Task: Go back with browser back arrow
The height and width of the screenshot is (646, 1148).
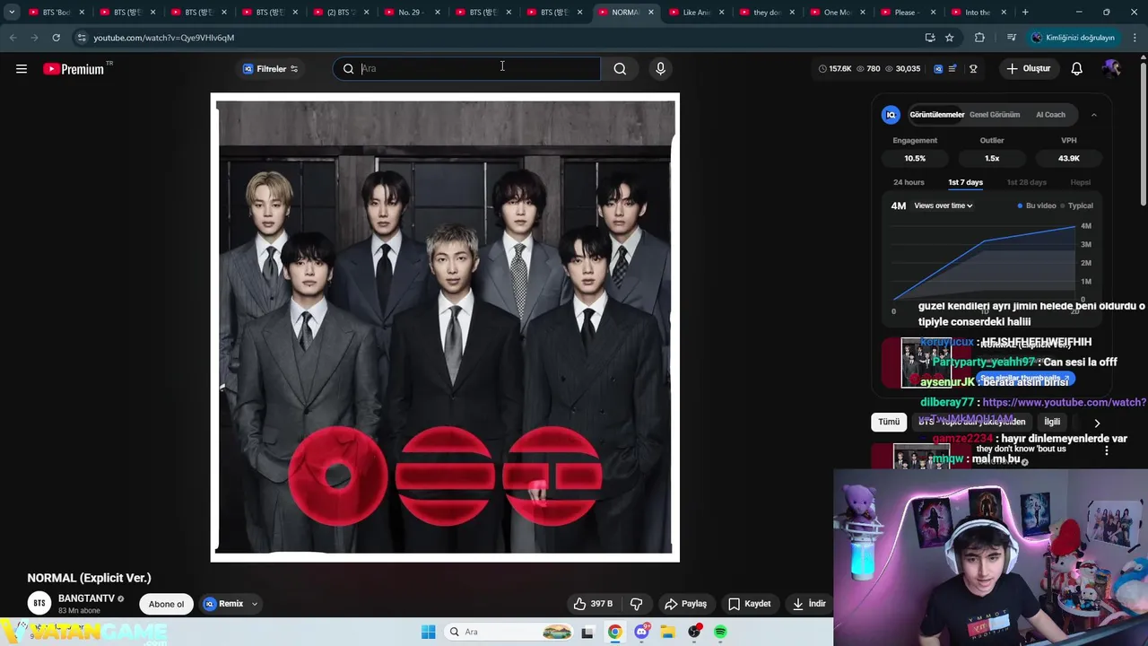Action: (13, 38)
